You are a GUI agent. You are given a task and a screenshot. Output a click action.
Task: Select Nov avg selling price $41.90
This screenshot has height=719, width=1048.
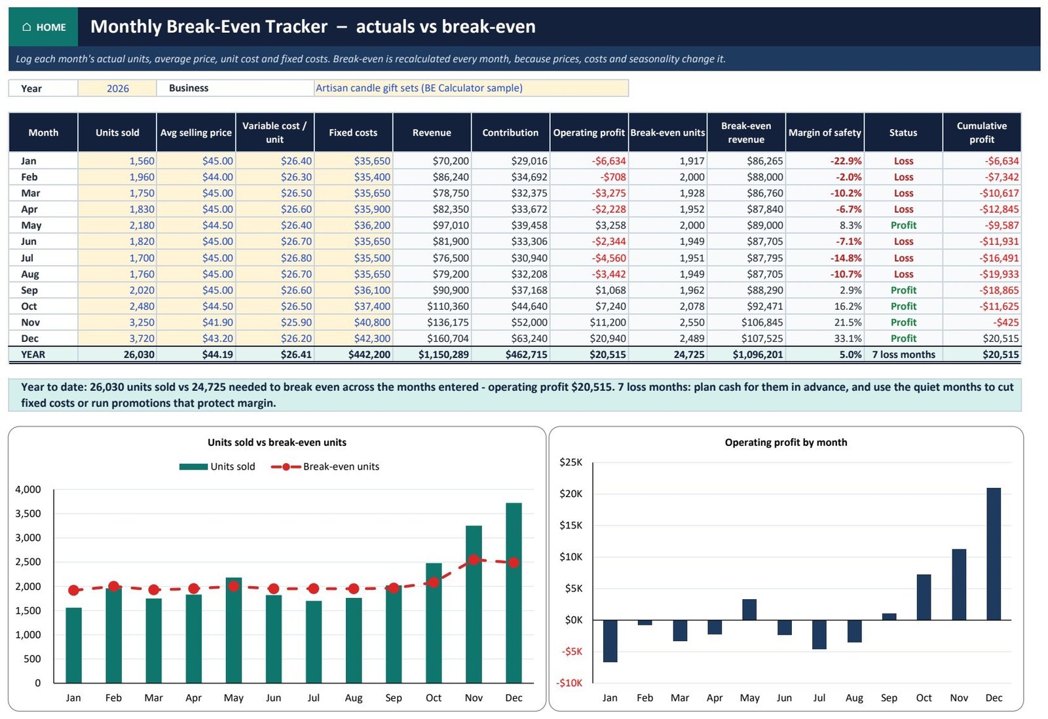196,322
